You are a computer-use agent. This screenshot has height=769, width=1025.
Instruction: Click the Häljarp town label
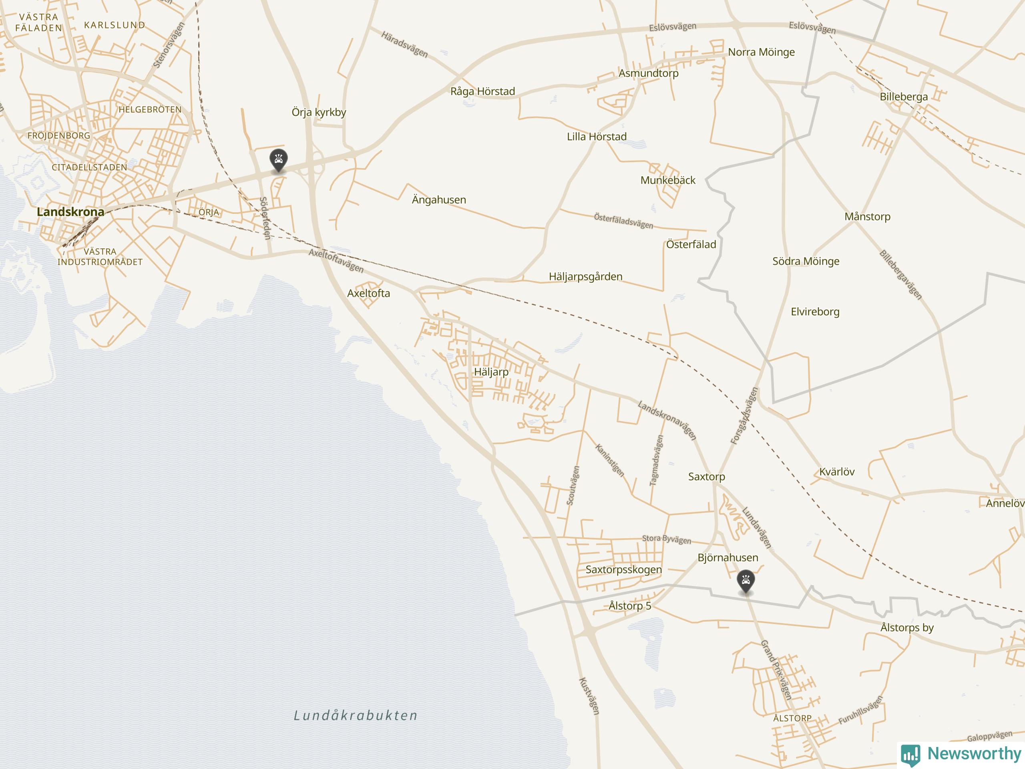[x=491, y=372]
